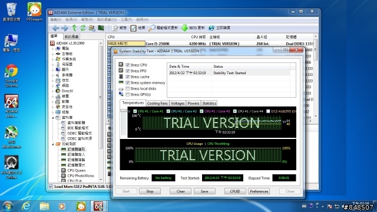Click the Windows Start orb
Image resolution: width=377 pixels, height=212 pixels.
click(x=8, y=206)
